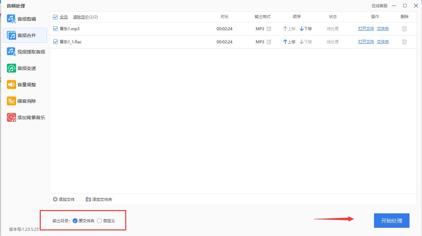Change output format for 音乐1_1.flac

click(269, 42)
